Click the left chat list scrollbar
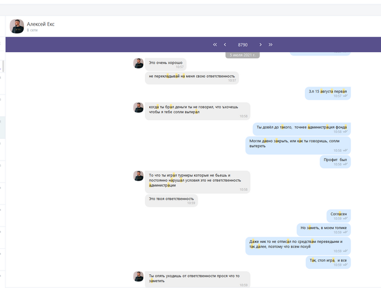Screen dimensions: 381x288 [3, 66]
